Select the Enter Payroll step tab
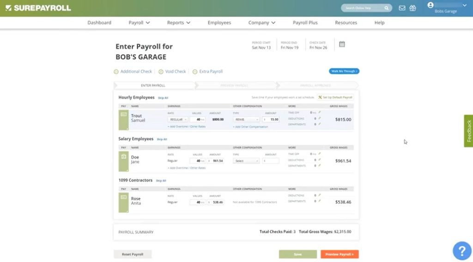Viewport: 473px width, 262px height. (x=154, y=85)
